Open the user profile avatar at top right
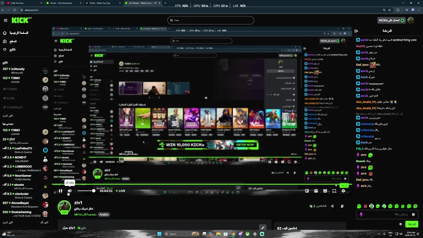This screenshot has width=423, height=238. point(411,20)
